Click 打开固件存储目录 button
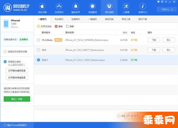Viewport: 178px width, 128px height. pyautogui.click(x=17, y=78)
